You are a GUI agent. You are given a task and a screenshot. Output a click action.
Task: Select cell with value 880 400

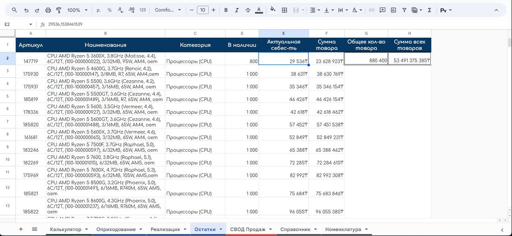coord(366,58)
